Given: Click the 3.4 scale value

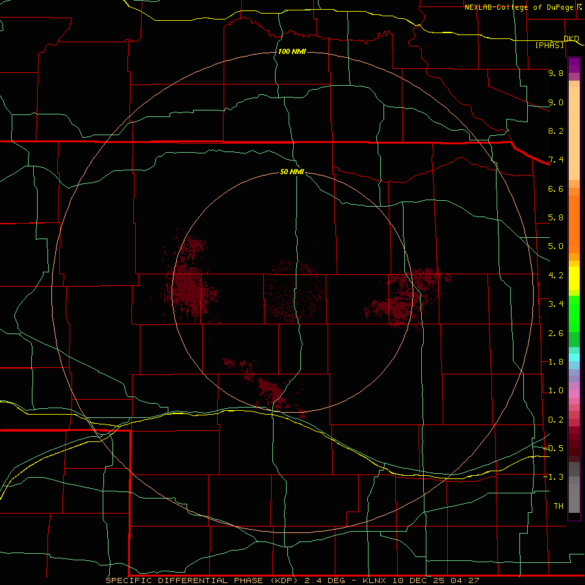Looking at the screenshot, I should pyautogui.click(x=556, y=304).
